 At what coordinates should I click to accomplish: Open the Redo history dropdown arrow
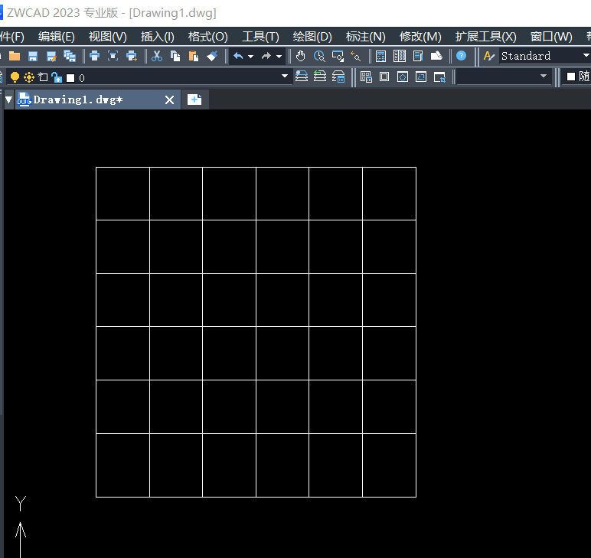pos(279,57)
